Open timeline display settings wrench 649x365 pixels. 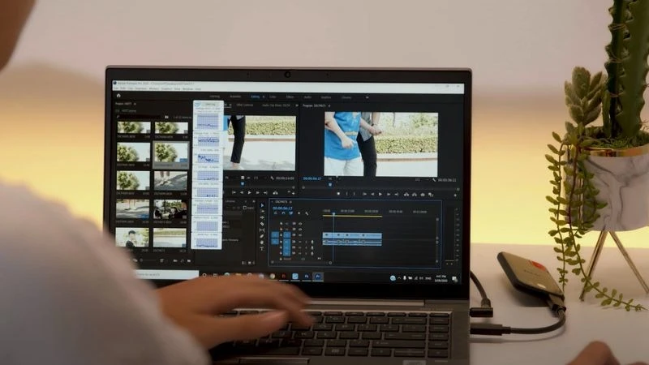[307, 213]
